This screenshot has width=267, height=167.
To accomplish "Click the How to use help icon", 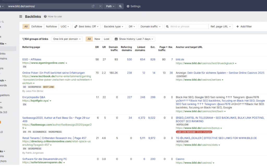I will pyautogui.click(x=45, y=16).
